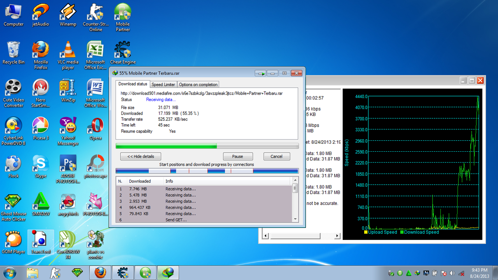
Task: Open jetAudio desktop shortcut
Action: (x=41, y=15)
